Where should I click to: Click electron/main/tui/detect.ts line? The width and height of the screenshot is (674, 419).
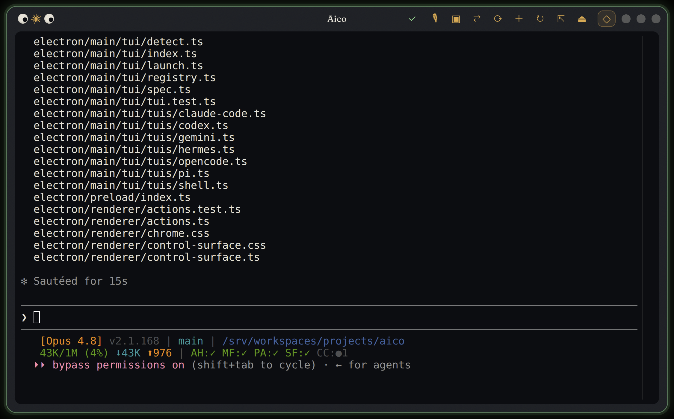(x=118, y=42)
